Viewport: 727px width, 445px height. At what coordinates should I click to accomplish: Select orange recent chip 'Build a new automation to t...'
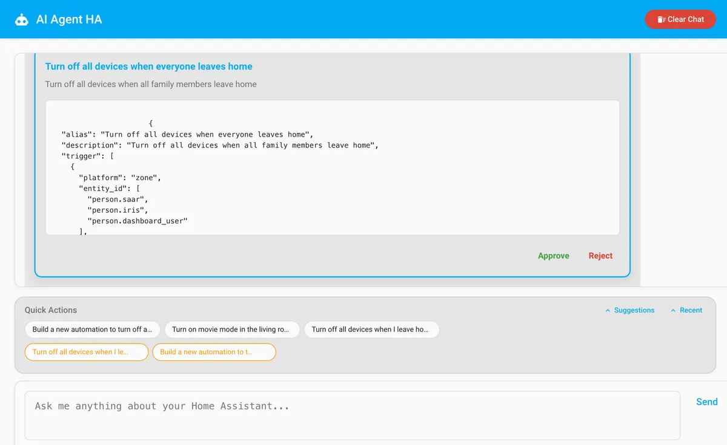(214, 352)
